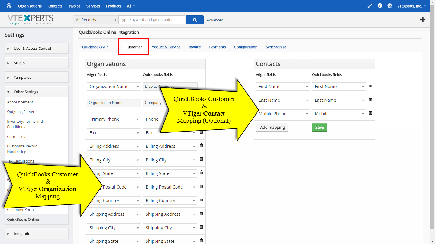This screenshot has height=244, width=435.
Task: Click Add mapping under Contacts
Action: coord(272,127)
